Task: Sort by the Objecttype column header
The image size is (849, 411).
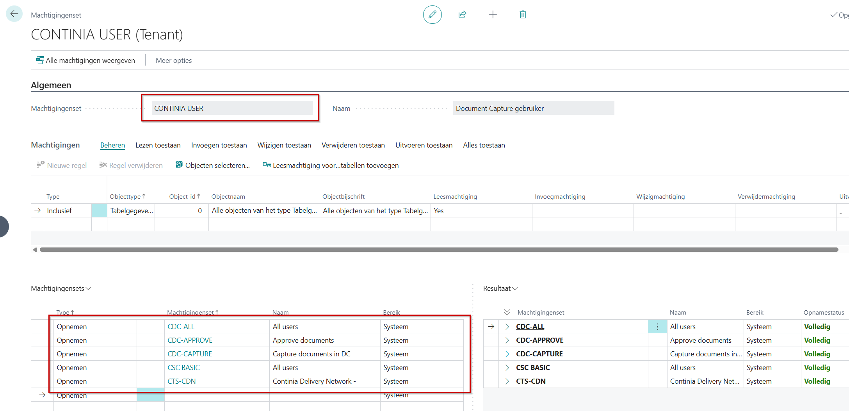Action: pyautogui.click(x=127, y=197)
